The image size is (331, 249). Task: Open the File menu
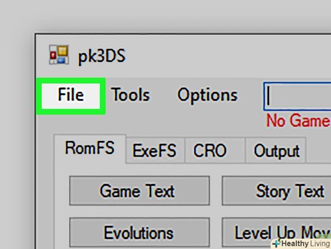click(71, 96)
